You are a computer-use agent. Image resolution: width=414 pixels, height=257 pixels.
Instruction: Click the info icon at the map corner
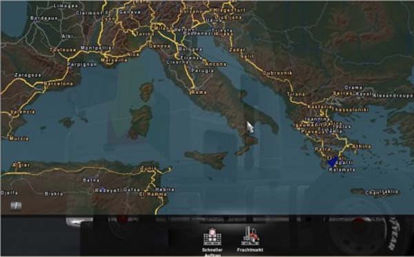pyautogui.click(x=16, y=205)
